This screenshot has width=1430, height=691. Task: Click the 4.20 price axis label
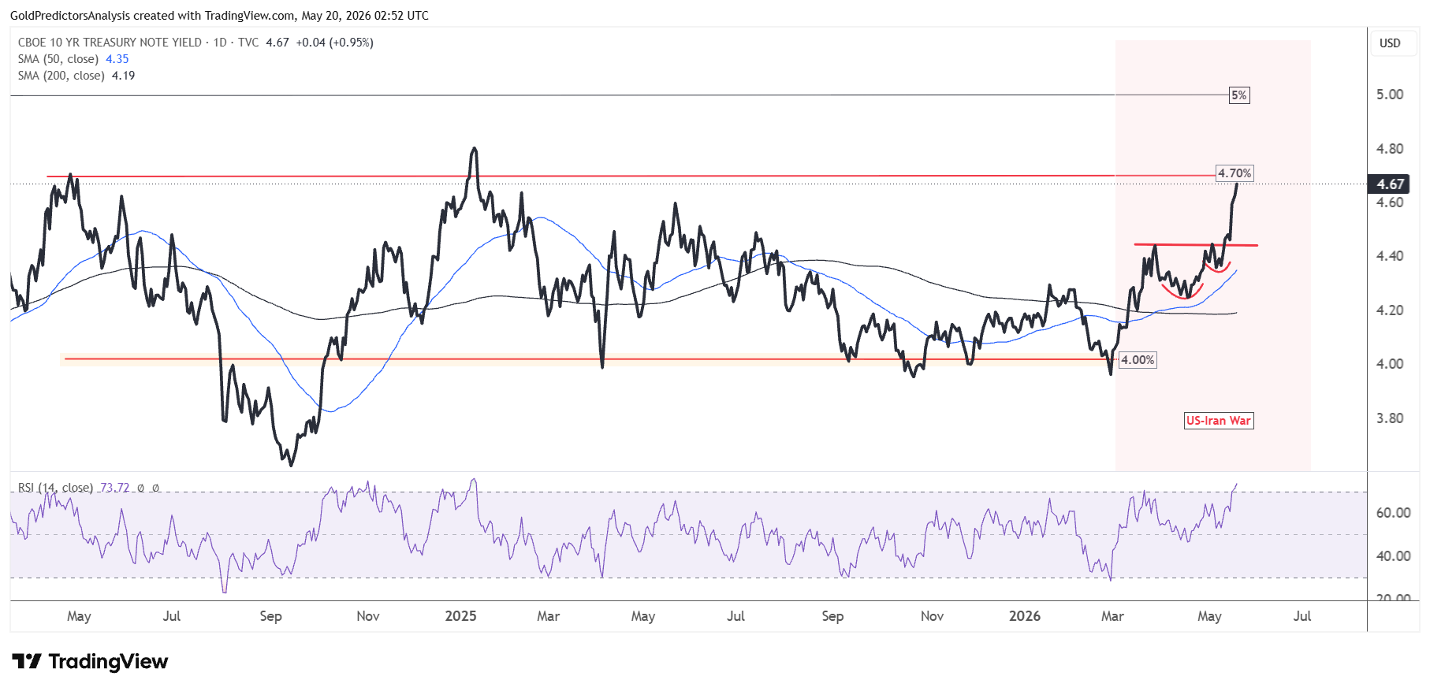coord(1390,310)
